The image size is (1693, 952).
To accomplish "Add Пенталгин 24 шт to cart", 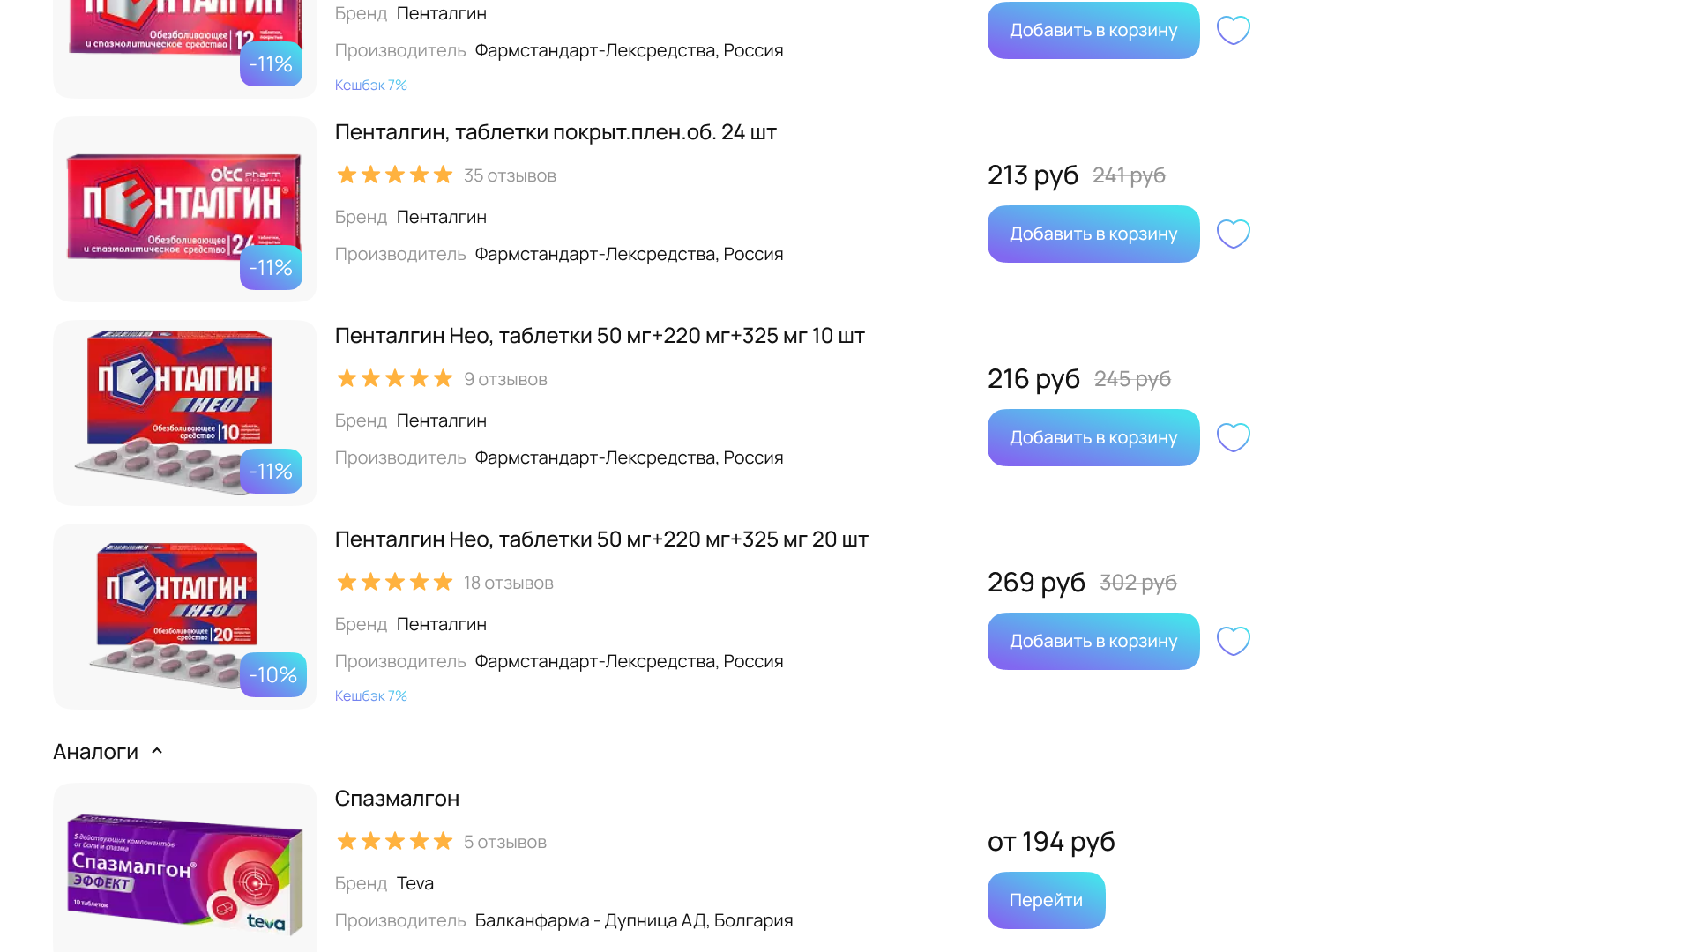I will (1093, 234).
